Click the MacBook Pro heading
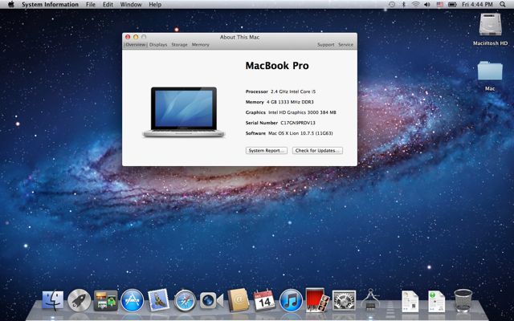This screenshot has height=321, width=514. (x=277, y=66)
